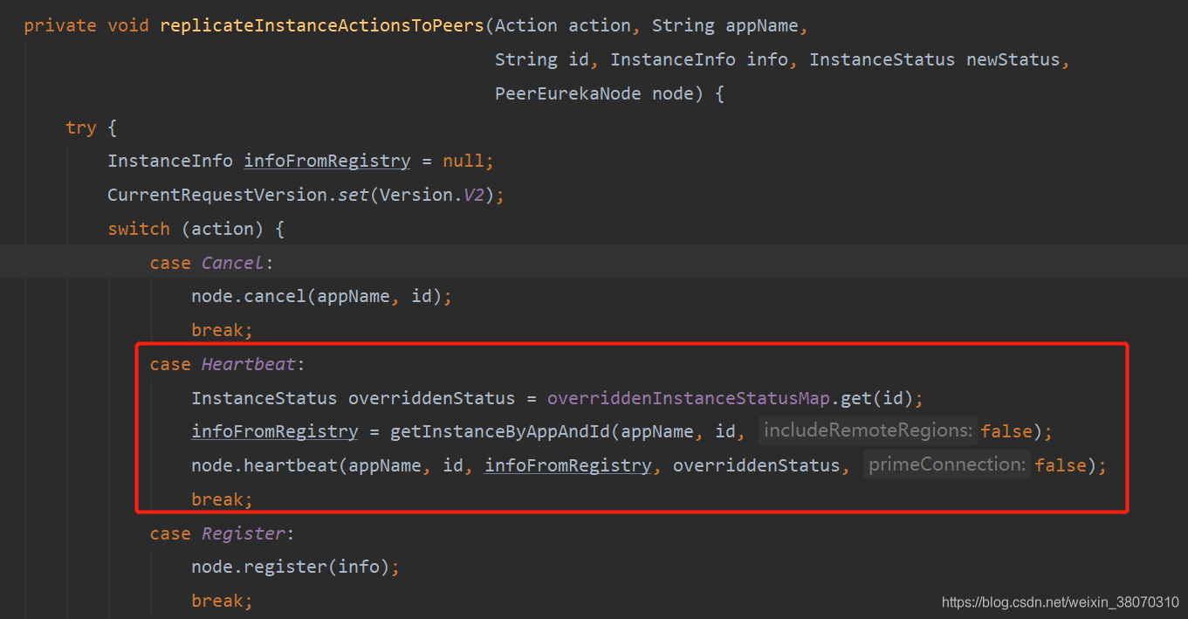Screen dimensions: 1188x619
Task: Click 'break;' inside Heartbeat case
Action: pyautogui.click(x=222, y=499)
